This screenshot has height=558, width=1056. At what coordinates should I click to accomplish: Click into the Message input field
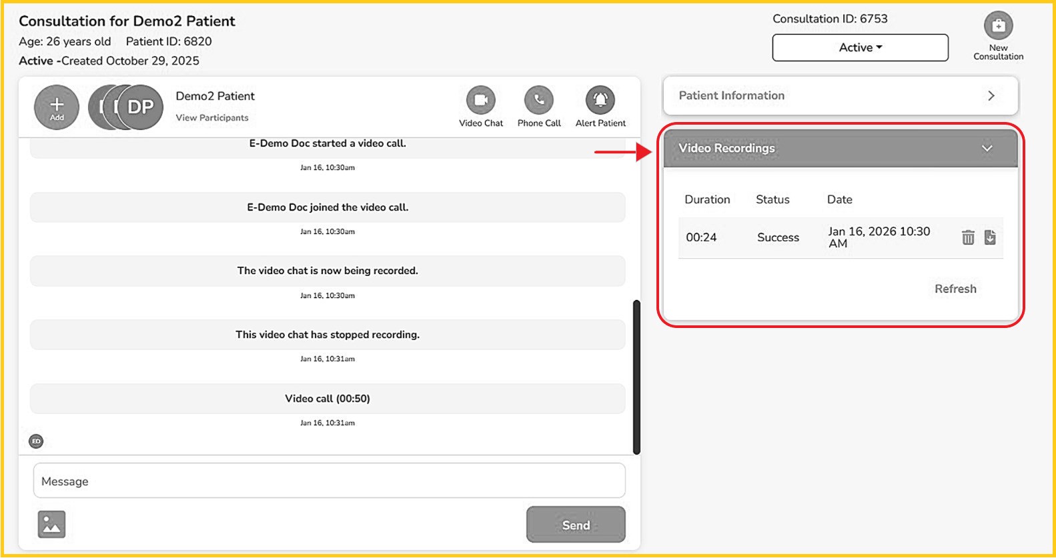tap(329, 481)
